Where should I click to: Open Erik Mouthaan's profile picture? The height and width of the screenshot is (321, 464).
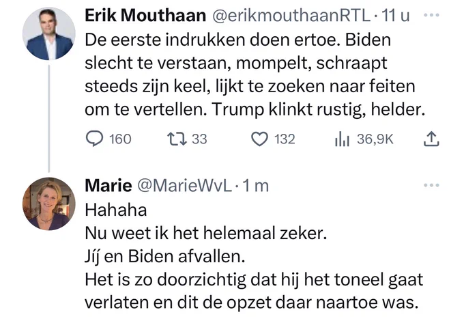pos(49,33)
